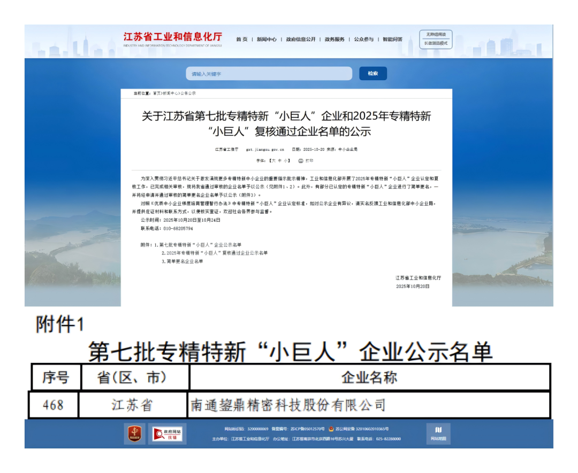
Task: Click the 江苏省 table cell
Action: 132,405
